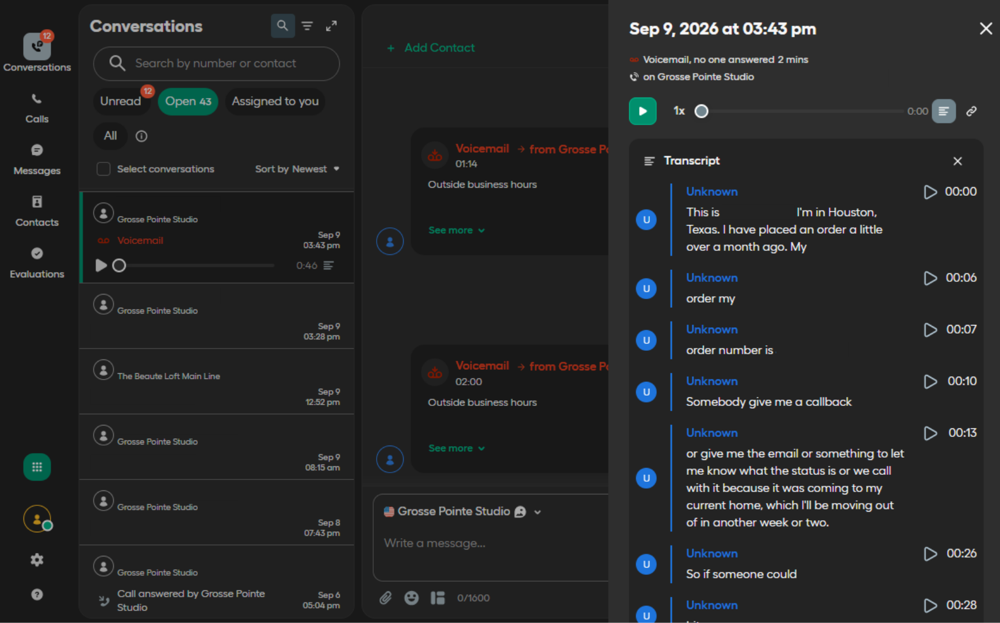Play the transcript segment at 00:10
This screenshot has width=1000, height=623.
tap(930, 381)
